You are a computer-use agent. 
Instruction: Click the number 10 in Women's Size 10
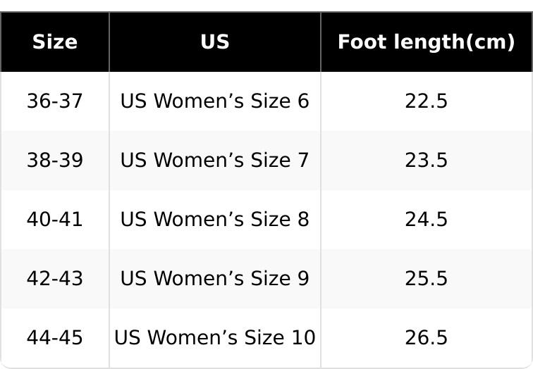pyautogui.click(x=302, y=338)
